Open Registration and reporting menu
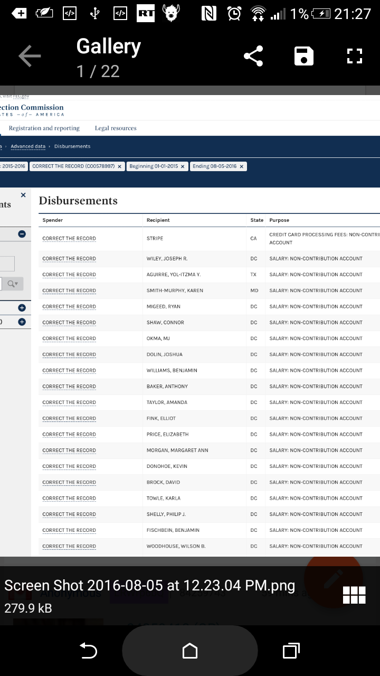 pyautogui.click(x=44, y=128)
